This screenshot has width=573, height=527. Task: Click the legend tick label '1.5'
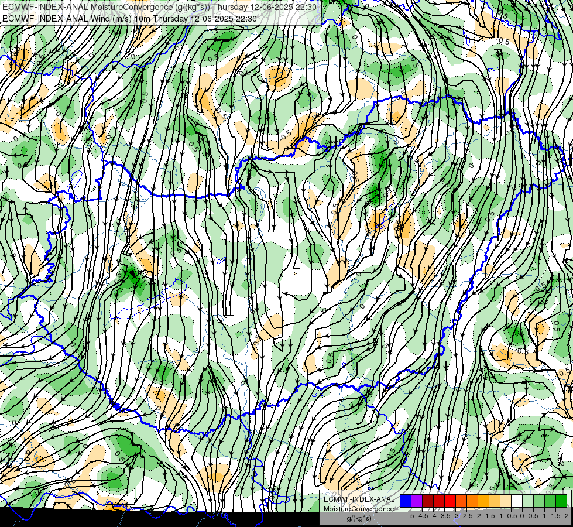tap(555, 516)
